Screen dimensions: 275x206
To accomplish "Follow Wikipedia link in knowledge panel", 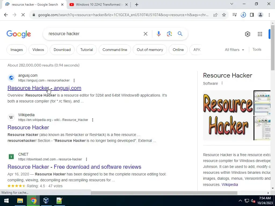I will [x=230, y=185].
